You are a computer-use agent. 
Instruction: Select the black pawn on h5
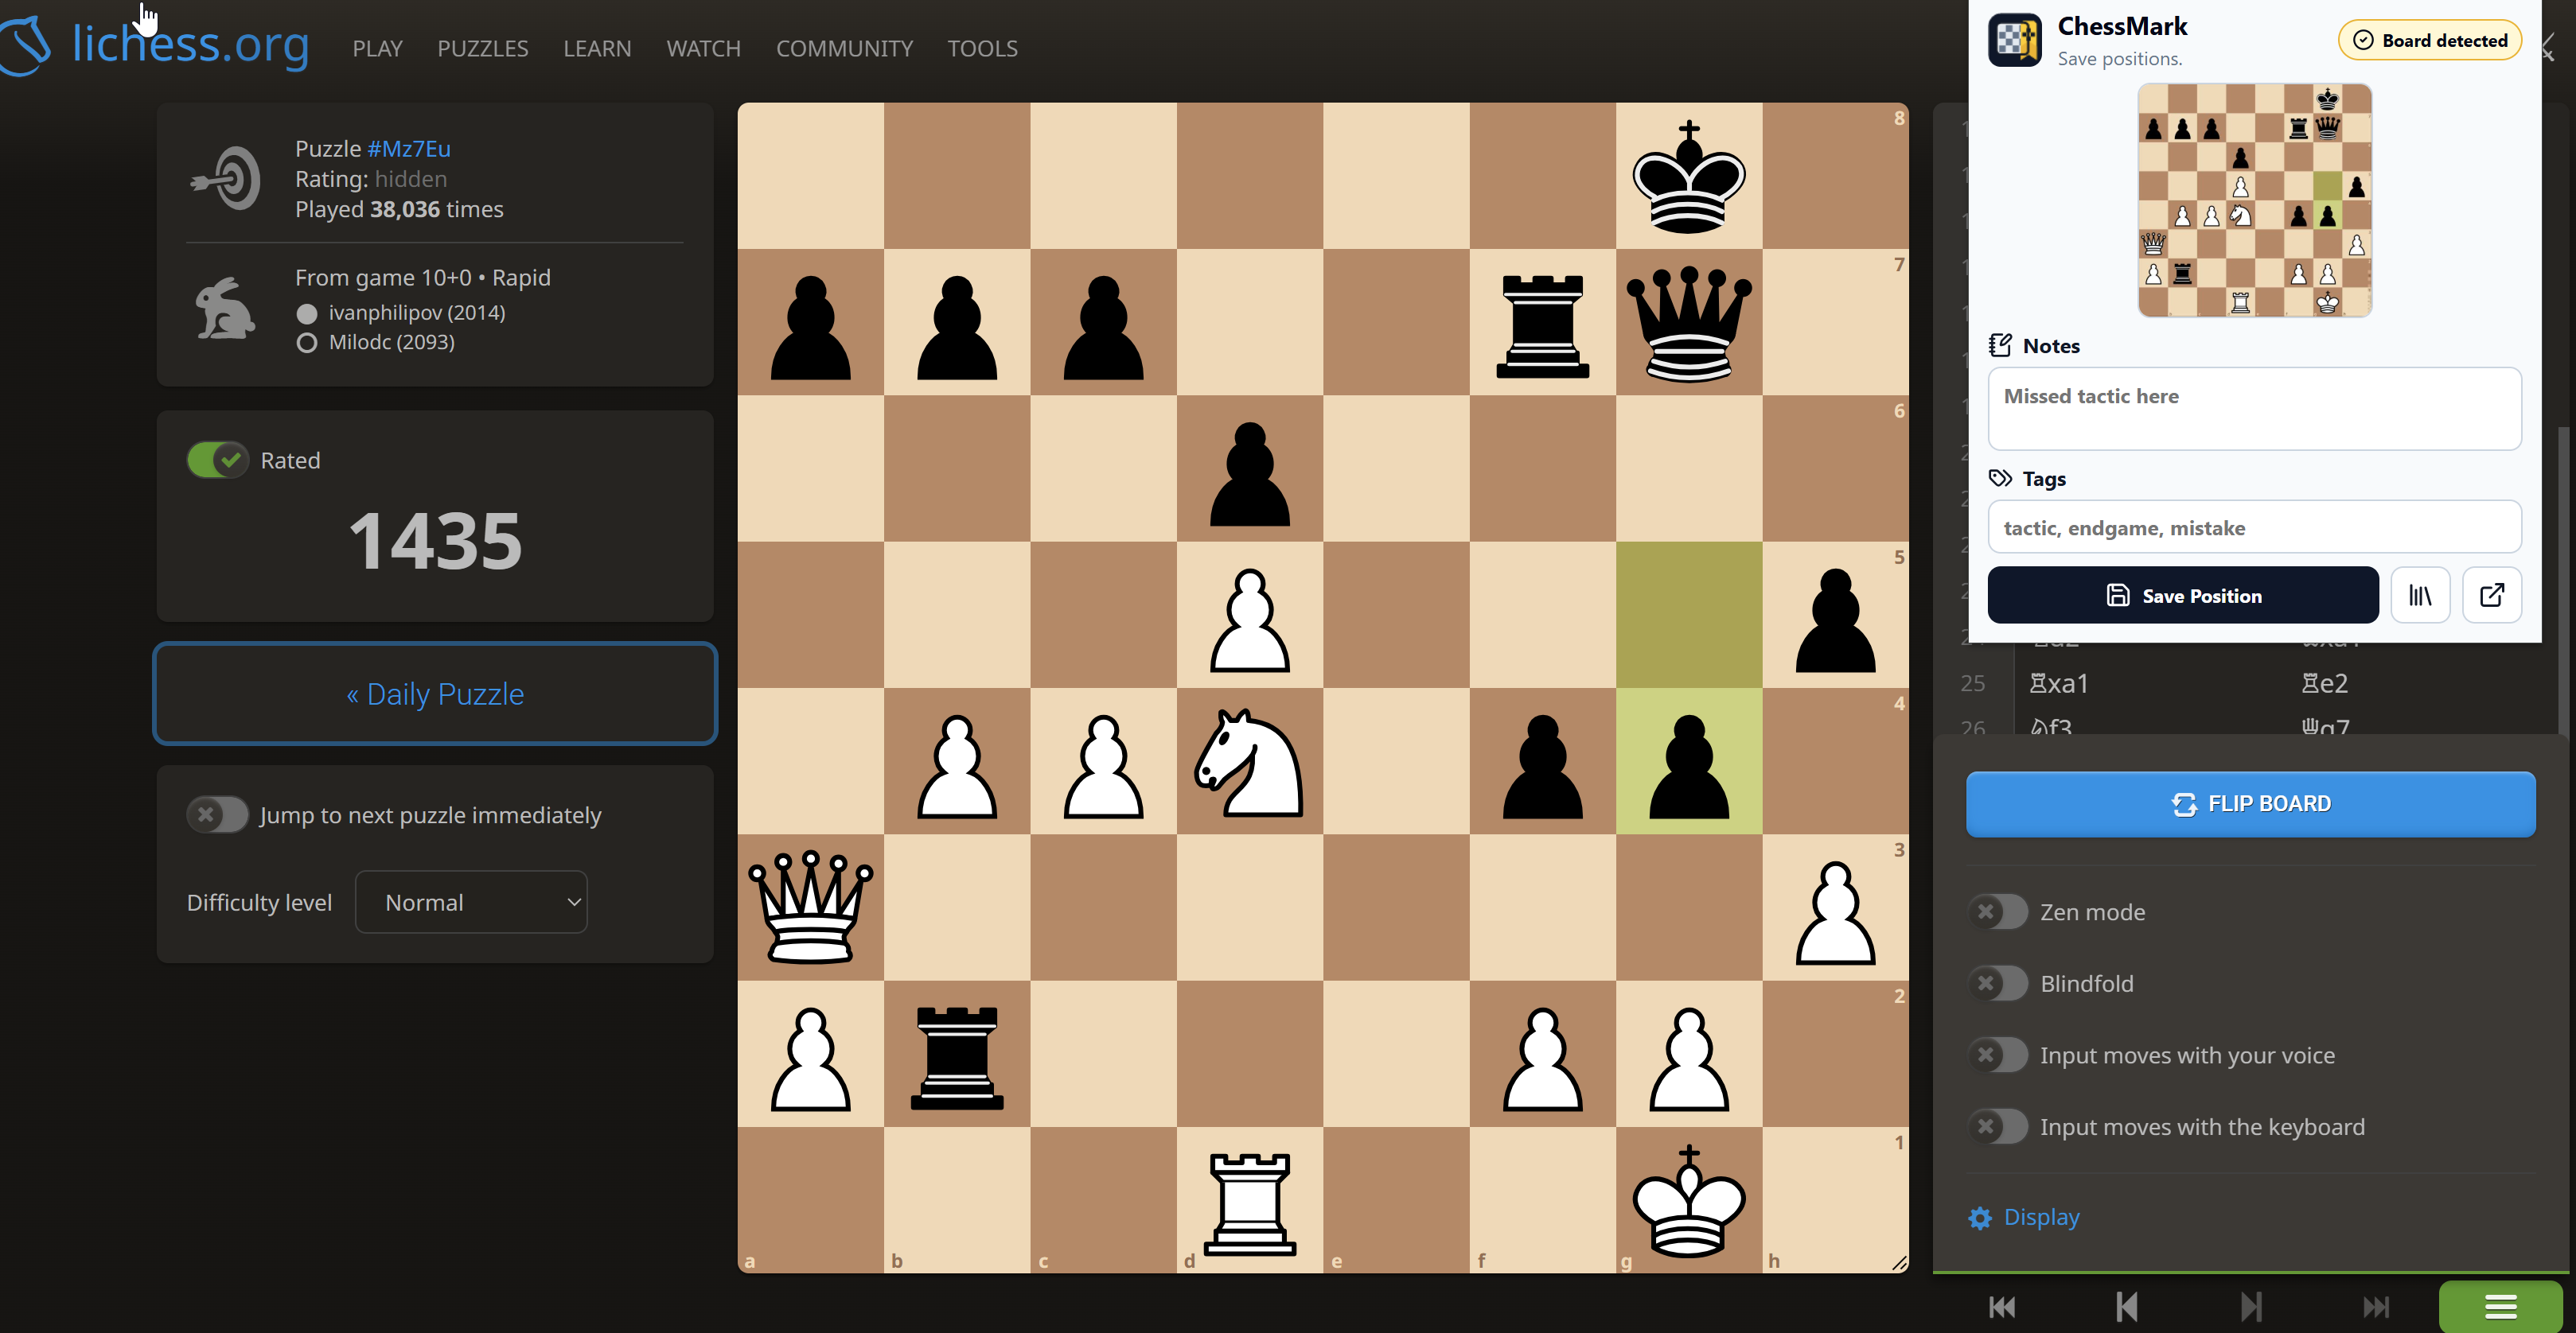(1835, 615)
